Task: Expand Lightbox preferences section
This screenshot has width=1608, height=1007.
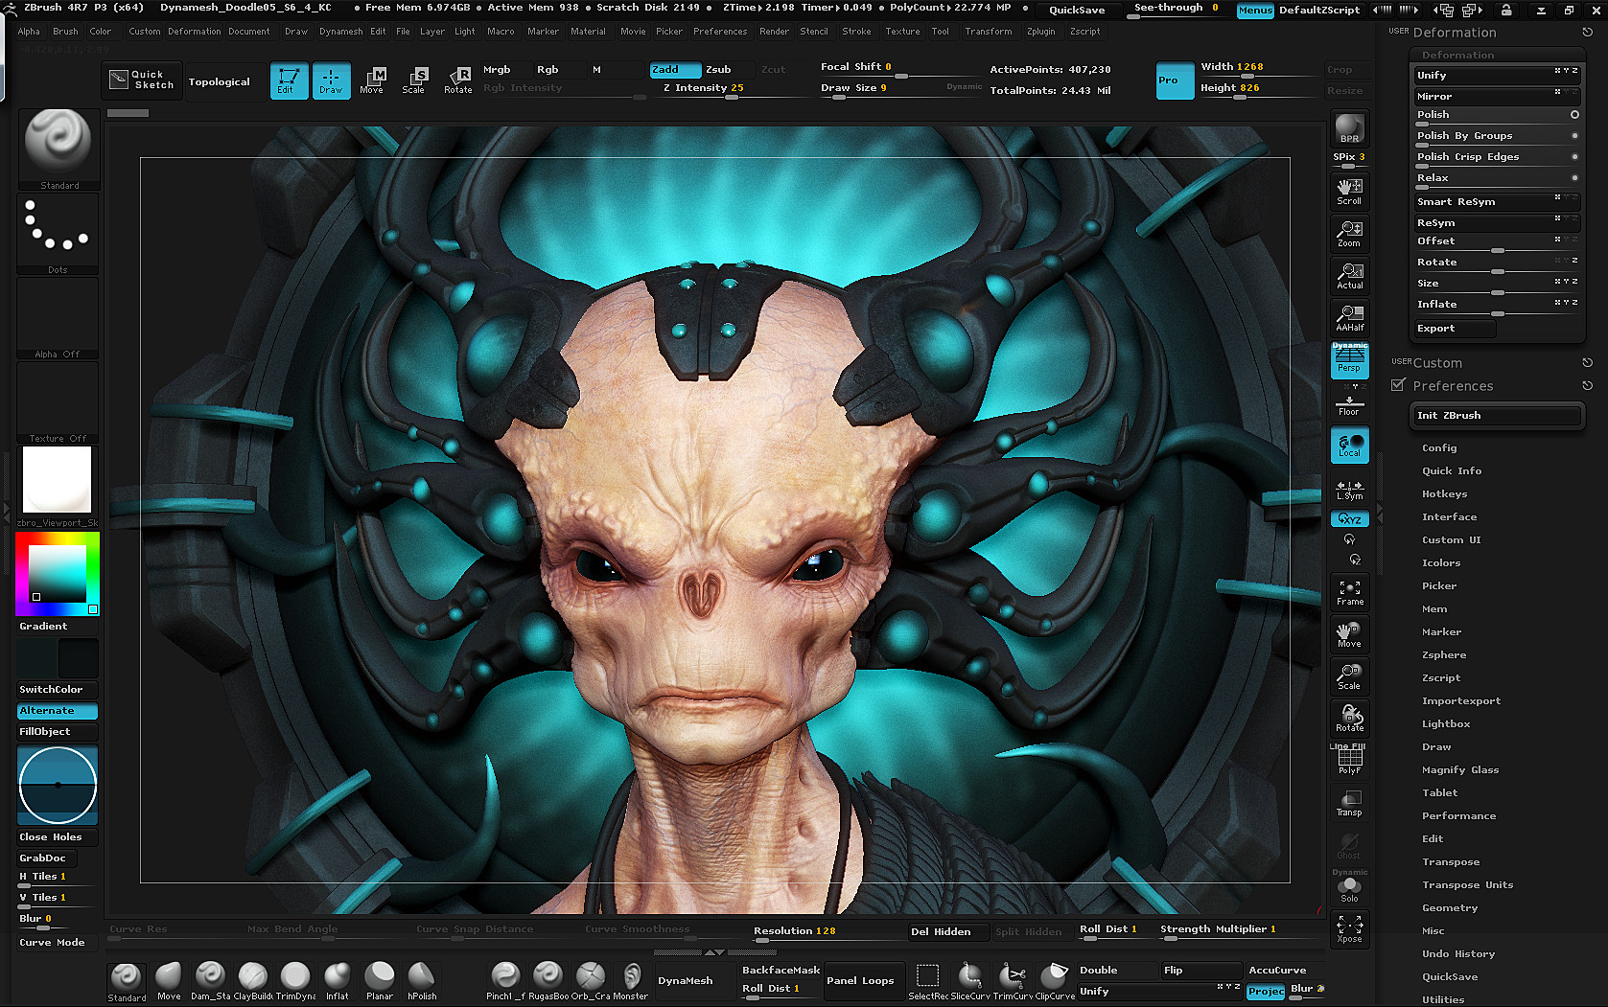Action: [1445, 723]
